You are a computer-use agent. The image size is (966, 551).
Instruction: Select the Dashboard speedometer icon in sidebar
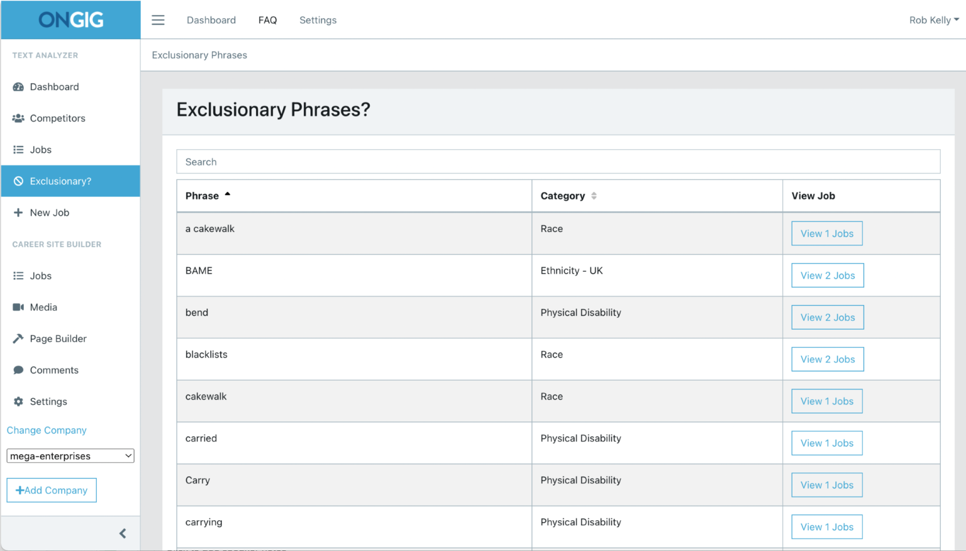pos(18,86)
